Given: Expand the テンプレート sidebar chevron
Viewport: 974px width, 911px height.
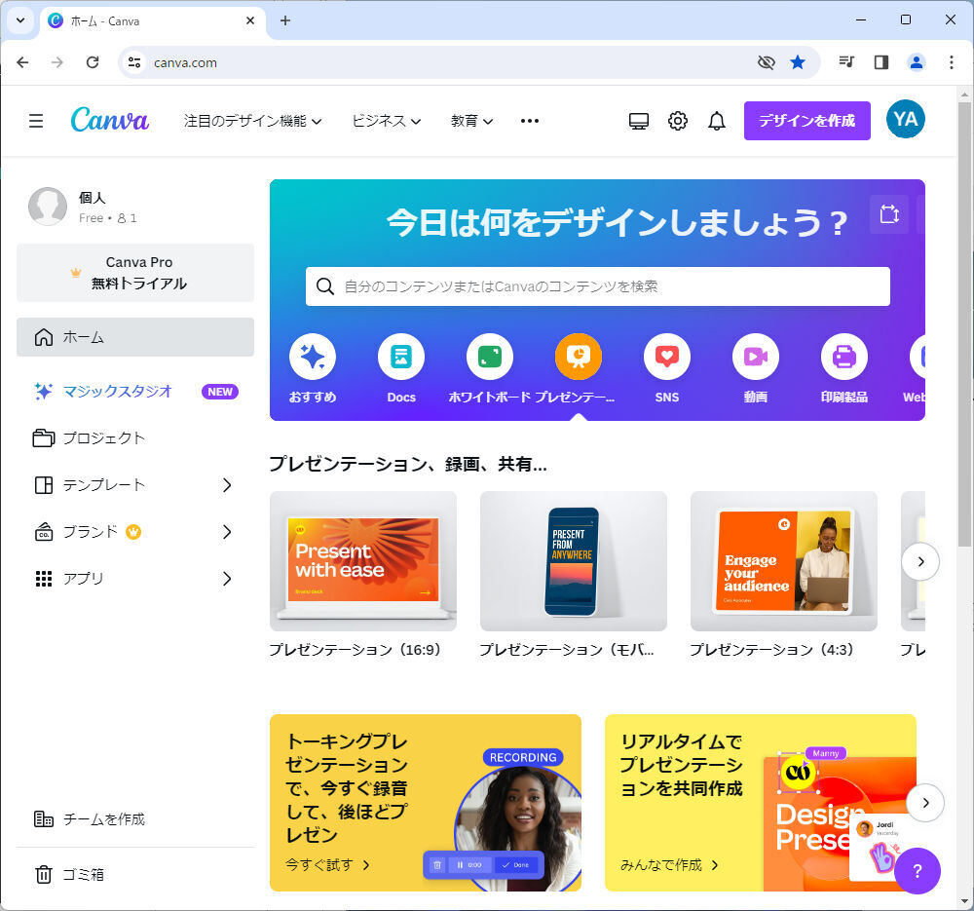Looking at the screenshot, I should pos(227,484).
